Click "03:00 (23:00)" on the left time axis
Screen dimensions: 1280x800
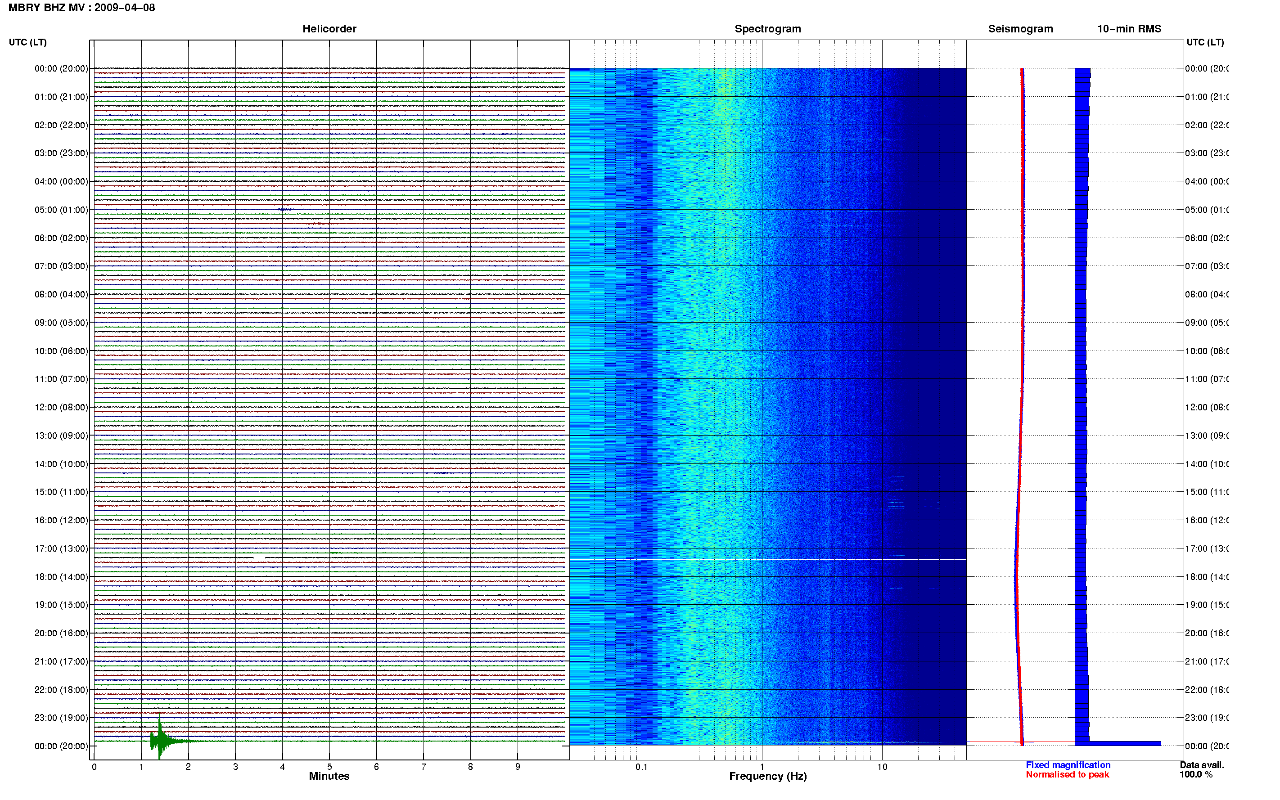point(61,153)
